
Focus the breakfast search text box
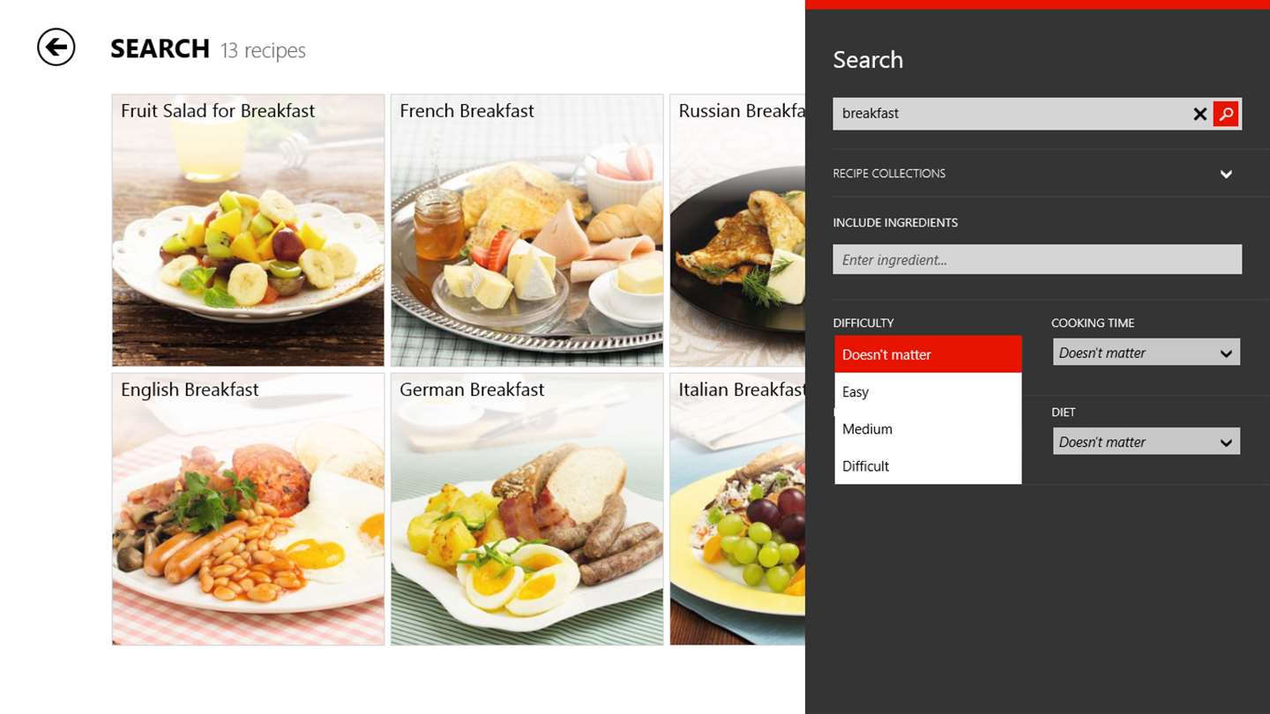1011,114
